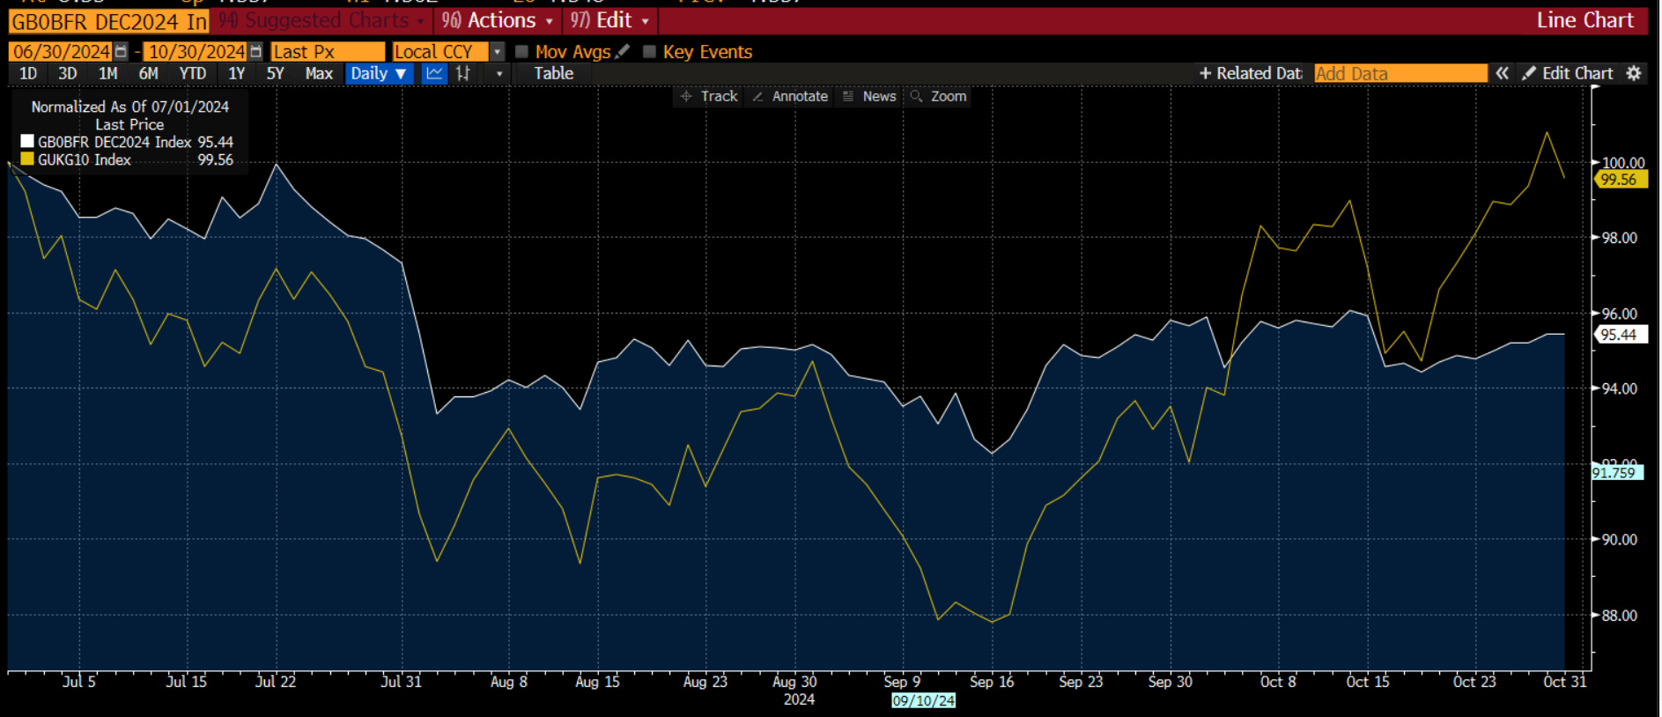Click the Mov Avgs pencil edit icon

tap(623, 52)
